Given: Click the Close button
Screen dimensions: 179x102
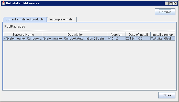Looking at the screenshot, I should (167, 95).
